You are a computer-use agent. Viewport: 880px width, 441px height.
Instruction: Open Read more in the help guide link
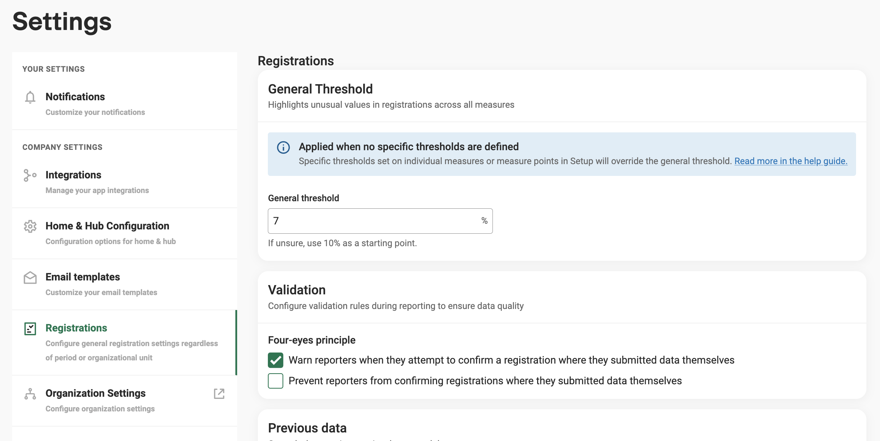point(791,161)
